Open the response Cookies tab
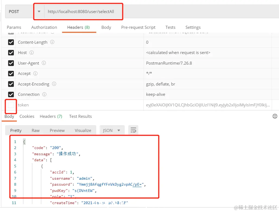Screen dimensions: 279x212 click(27, 116)
